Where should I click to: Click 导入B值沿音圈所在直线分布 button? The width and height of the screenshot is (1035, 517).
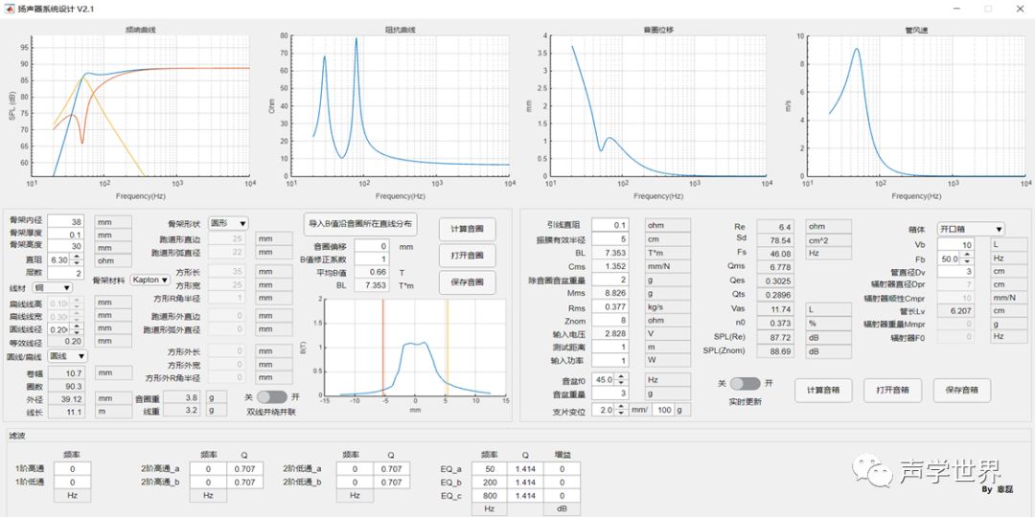coord(360,224)
